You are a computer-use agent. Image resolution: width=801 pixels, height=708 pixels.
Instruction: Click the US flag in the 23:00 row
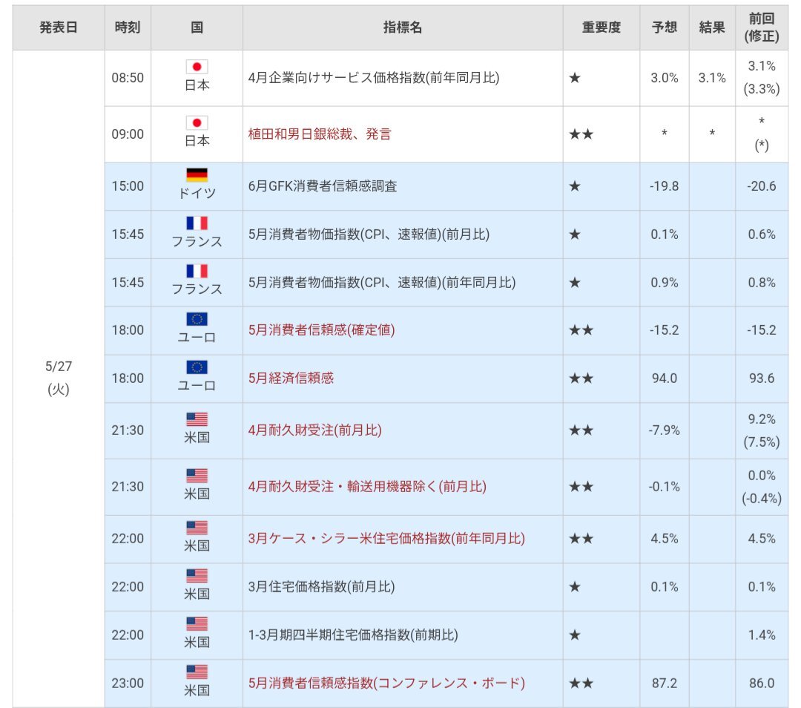tap(197, 672)
